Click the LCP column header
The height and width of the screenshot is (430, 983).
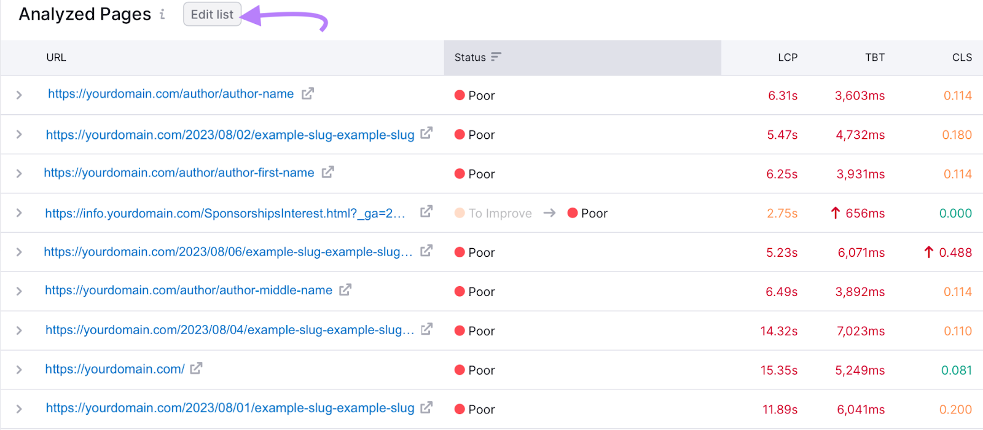pos(787,57)
